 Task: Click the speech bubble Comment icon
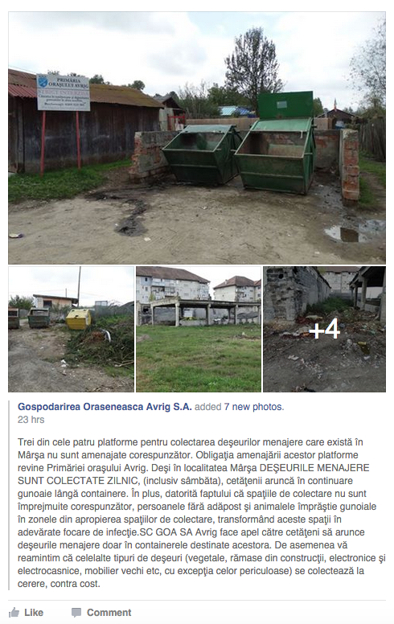coord(76,613)
